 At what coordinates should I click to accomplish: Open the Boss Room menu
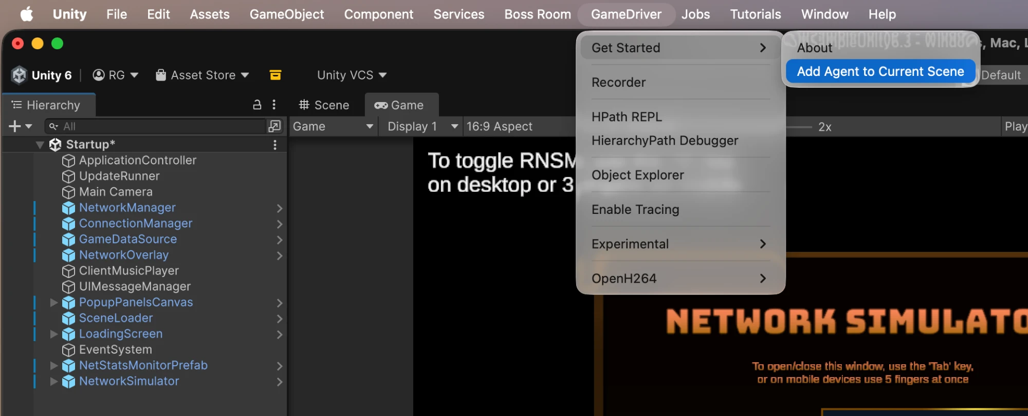tap(537, 14)
